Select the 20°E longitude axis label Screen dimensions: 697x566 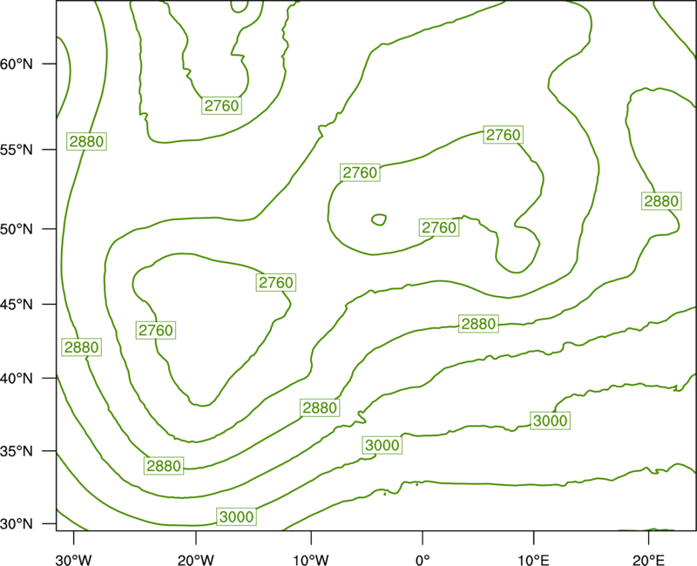coord(648,560)
